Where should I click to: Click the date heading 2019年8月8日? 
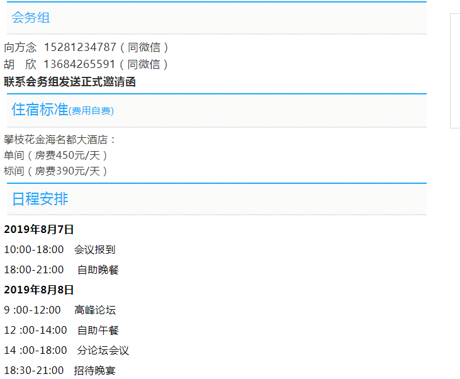(x=39, y=290)
